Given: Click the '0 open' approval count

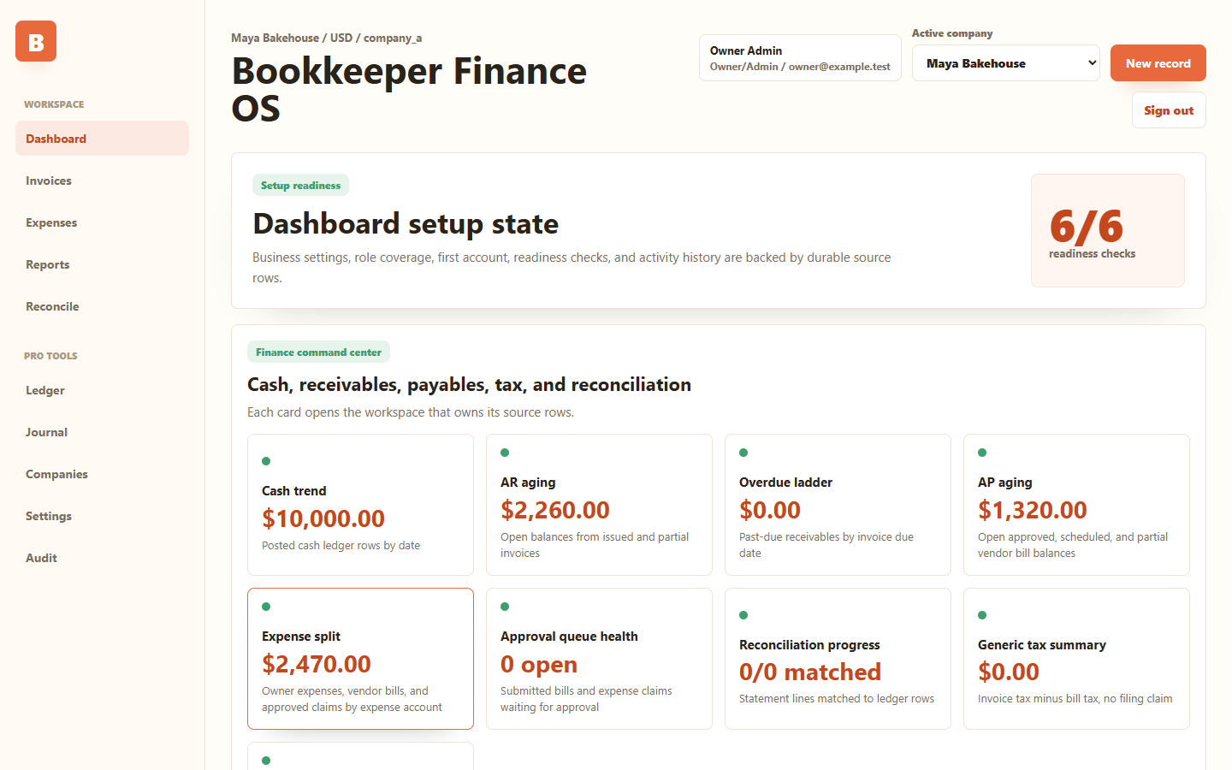Looking at the screenshot, I should coord(539,665).
